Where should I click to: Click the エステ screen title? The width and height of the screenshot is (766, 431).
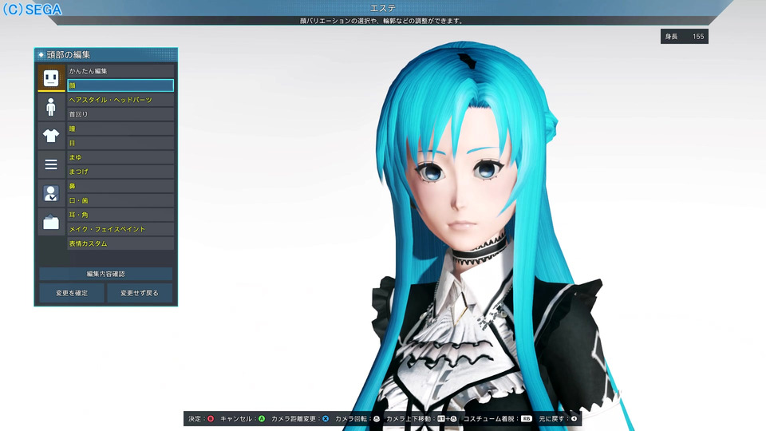383,8
